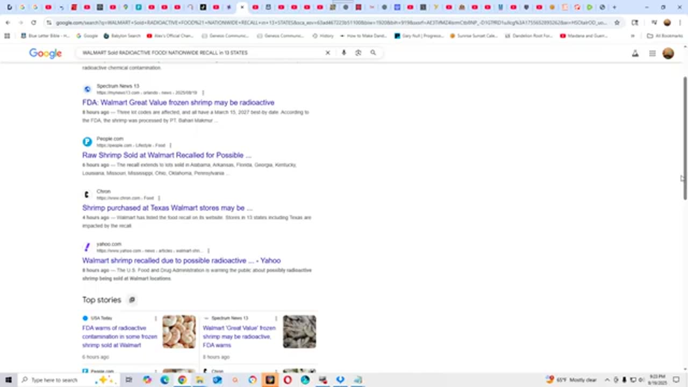Open options for USA Today top story
688x387 pixels.
point(156,318)
